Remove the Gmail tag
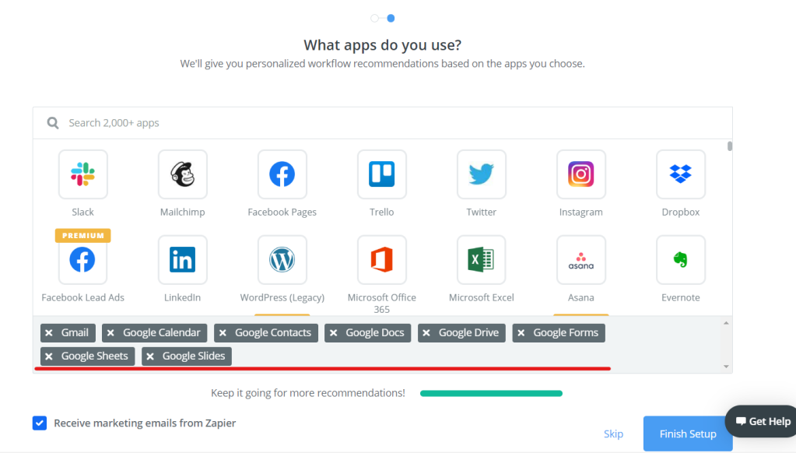Screen dimensions: 796x453 coord(49,333)
